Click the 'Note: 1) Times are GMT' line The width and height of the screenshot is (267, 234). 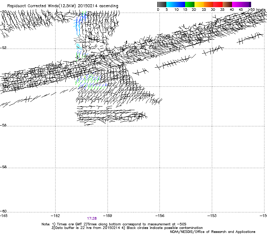coord(114,224)
